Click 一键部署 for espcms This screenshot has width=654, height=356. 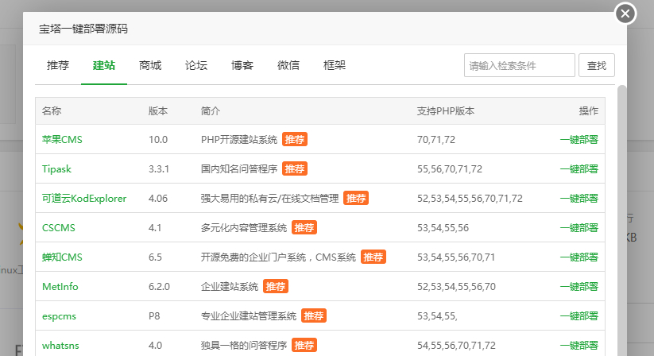point(579,316)
